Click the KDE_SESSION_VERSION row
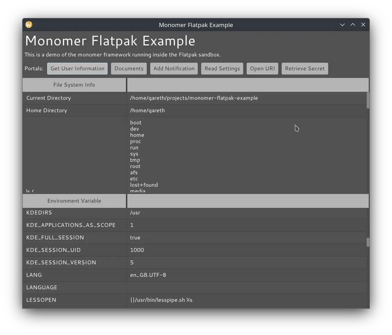 pos(195,263)
